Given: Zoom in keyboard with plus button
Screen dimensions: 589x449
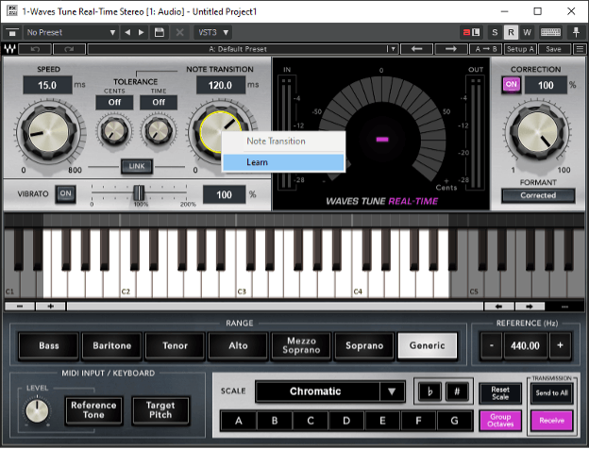Looking at the screenshot, I should tap(51, 307).
